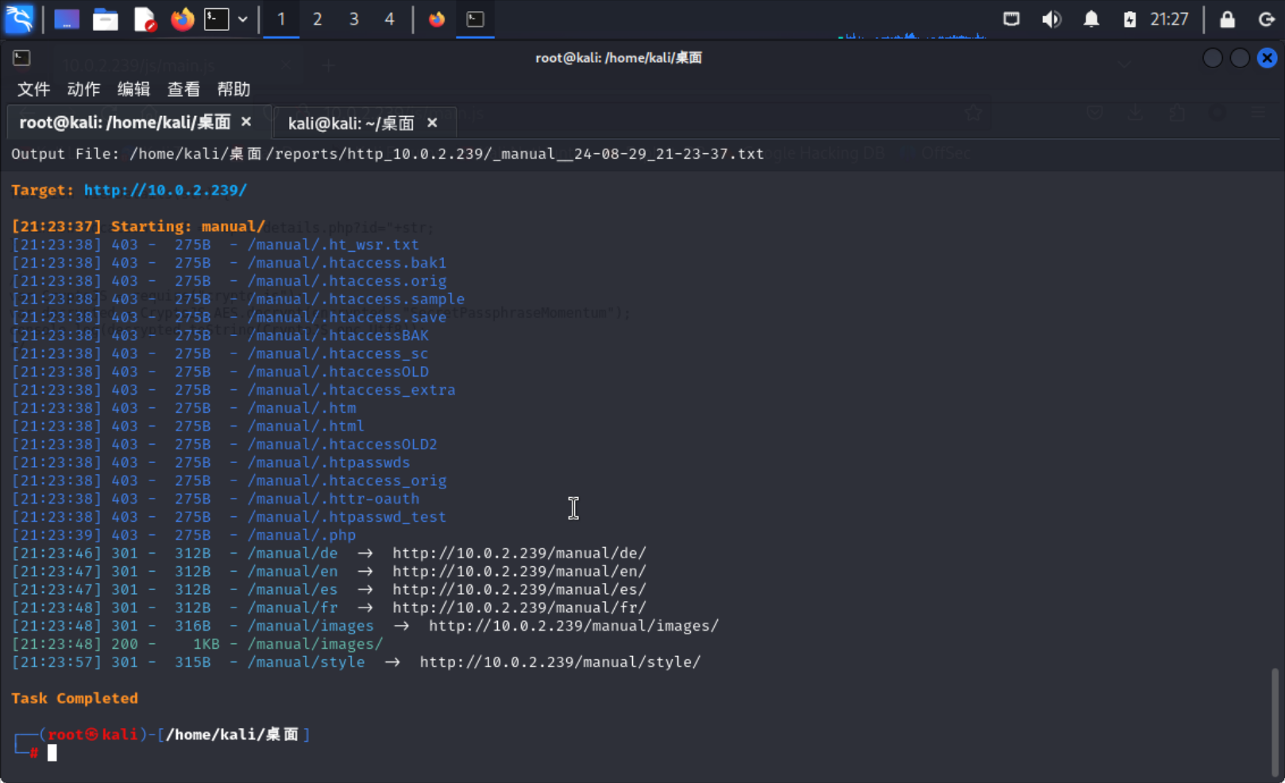Screen dimensions: 1285x783
Task: Launch the text editor panel icon
Action: click(x=145, y=19)
